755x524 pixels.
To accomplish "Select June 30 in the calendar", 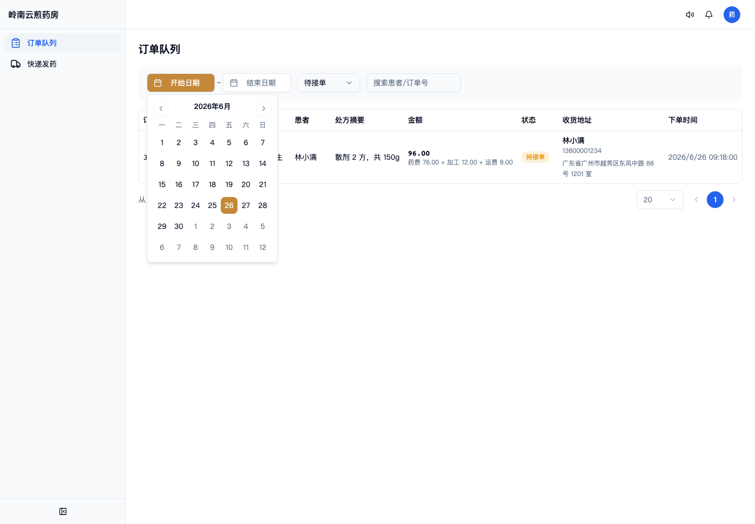I will pyautogui.click(x=179, y=226).
